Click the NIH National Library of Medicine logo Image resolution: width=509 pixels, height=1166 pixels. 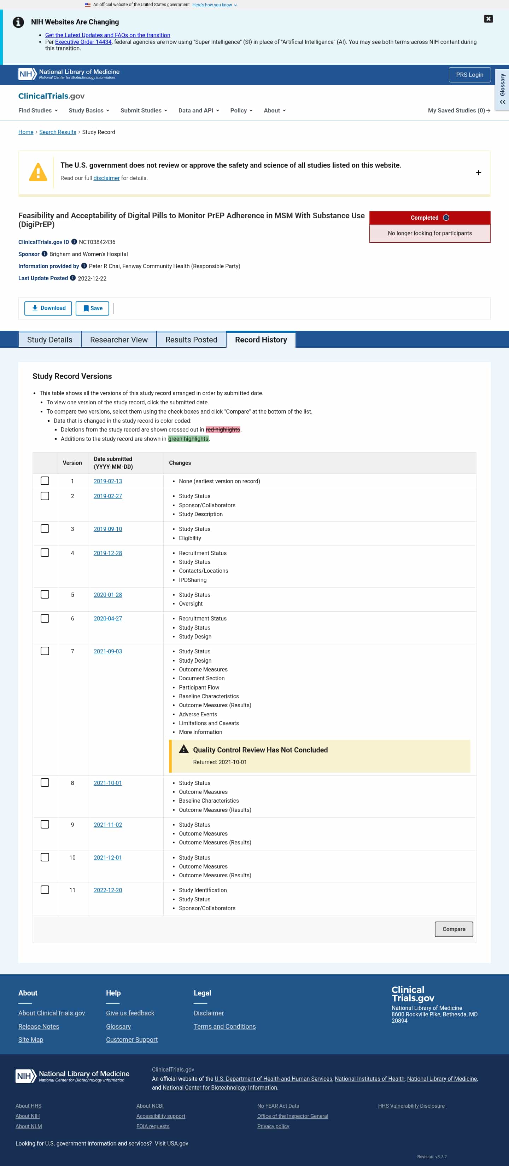pos(69,74)
